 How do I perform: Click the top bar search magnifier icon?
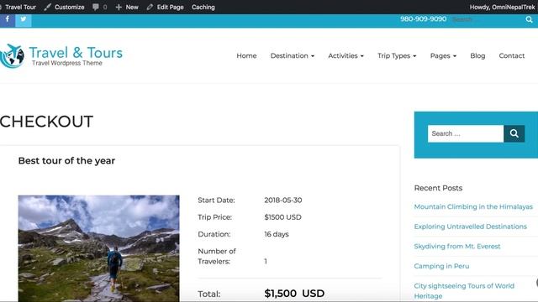529,20
